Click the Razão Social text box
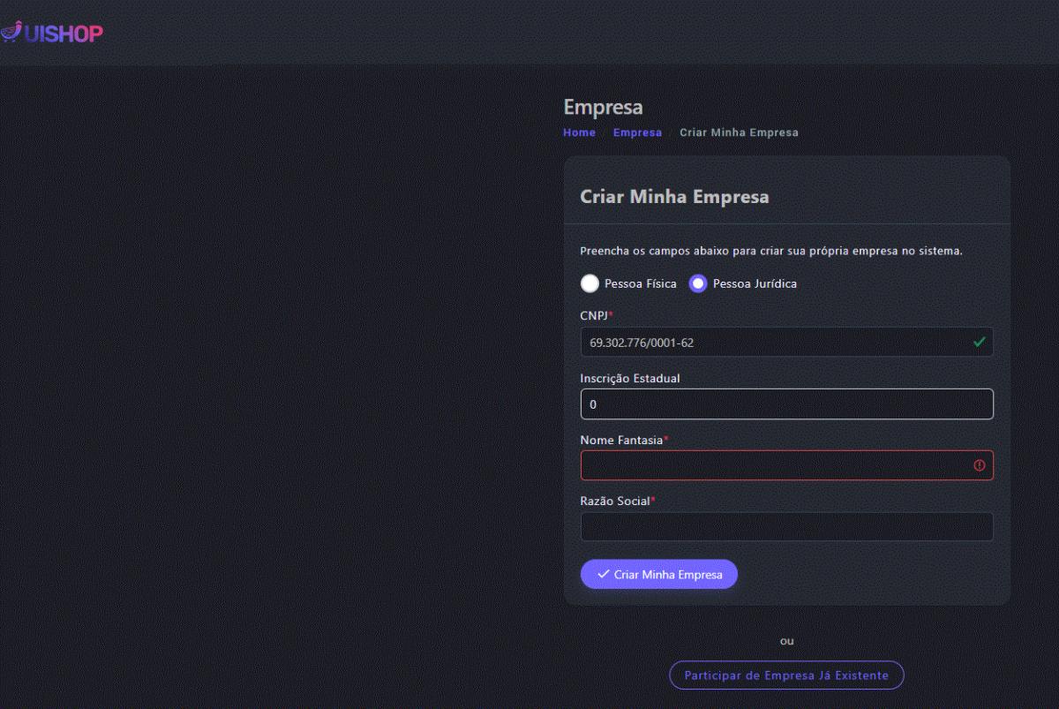The width and height of the screenshot is (1059, 709). pos(786,527)
